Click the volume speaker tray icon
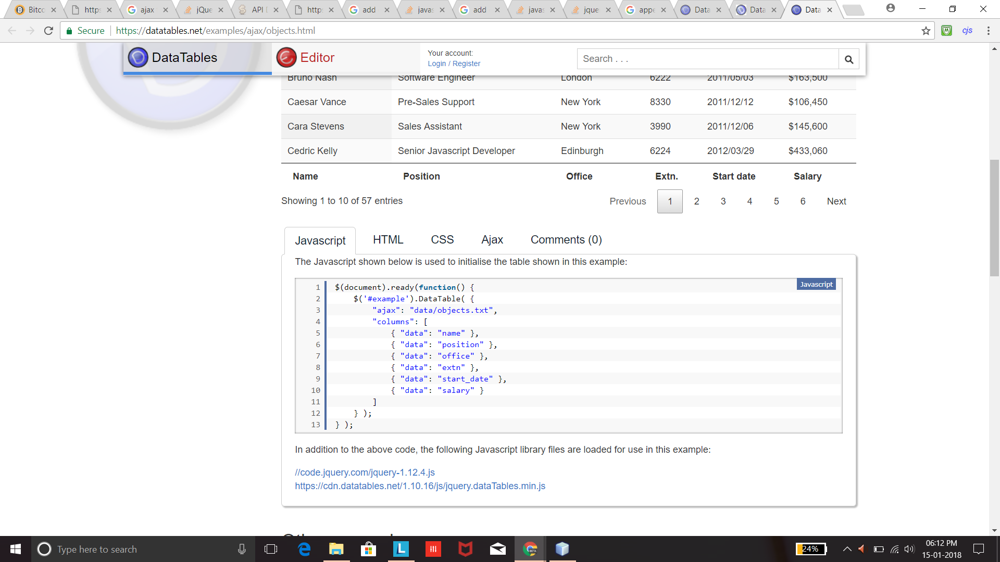 click(x=909, y=549)
